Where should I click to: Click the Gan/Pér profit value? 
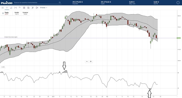coord(156,2)
